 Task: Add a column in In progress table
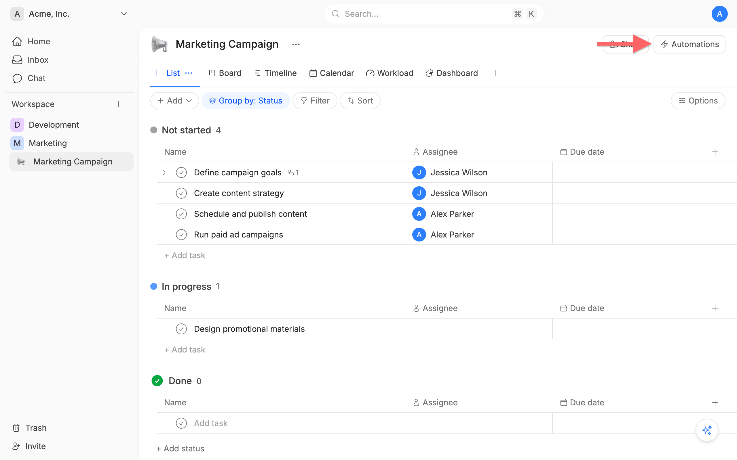pos(715,308)
